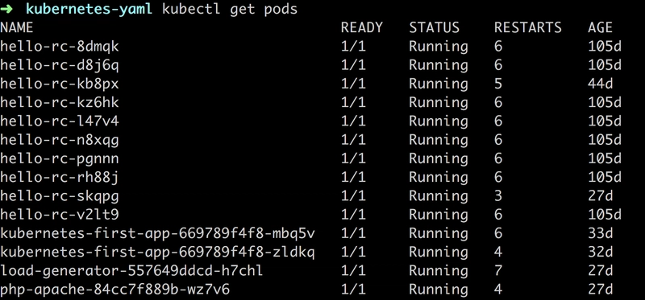Click the 33d age value
645x300 pixels.
600,233
